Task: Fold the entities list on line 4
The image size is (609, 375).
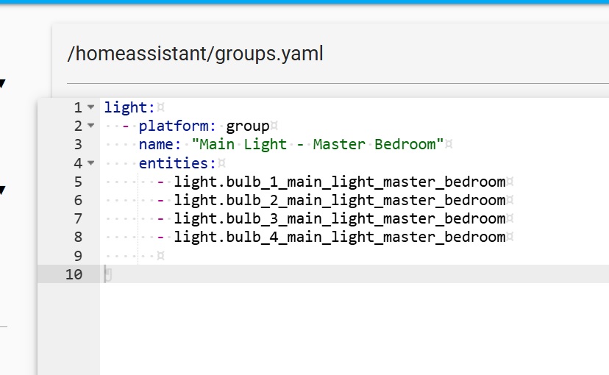Action: click(x=90, y=163)
